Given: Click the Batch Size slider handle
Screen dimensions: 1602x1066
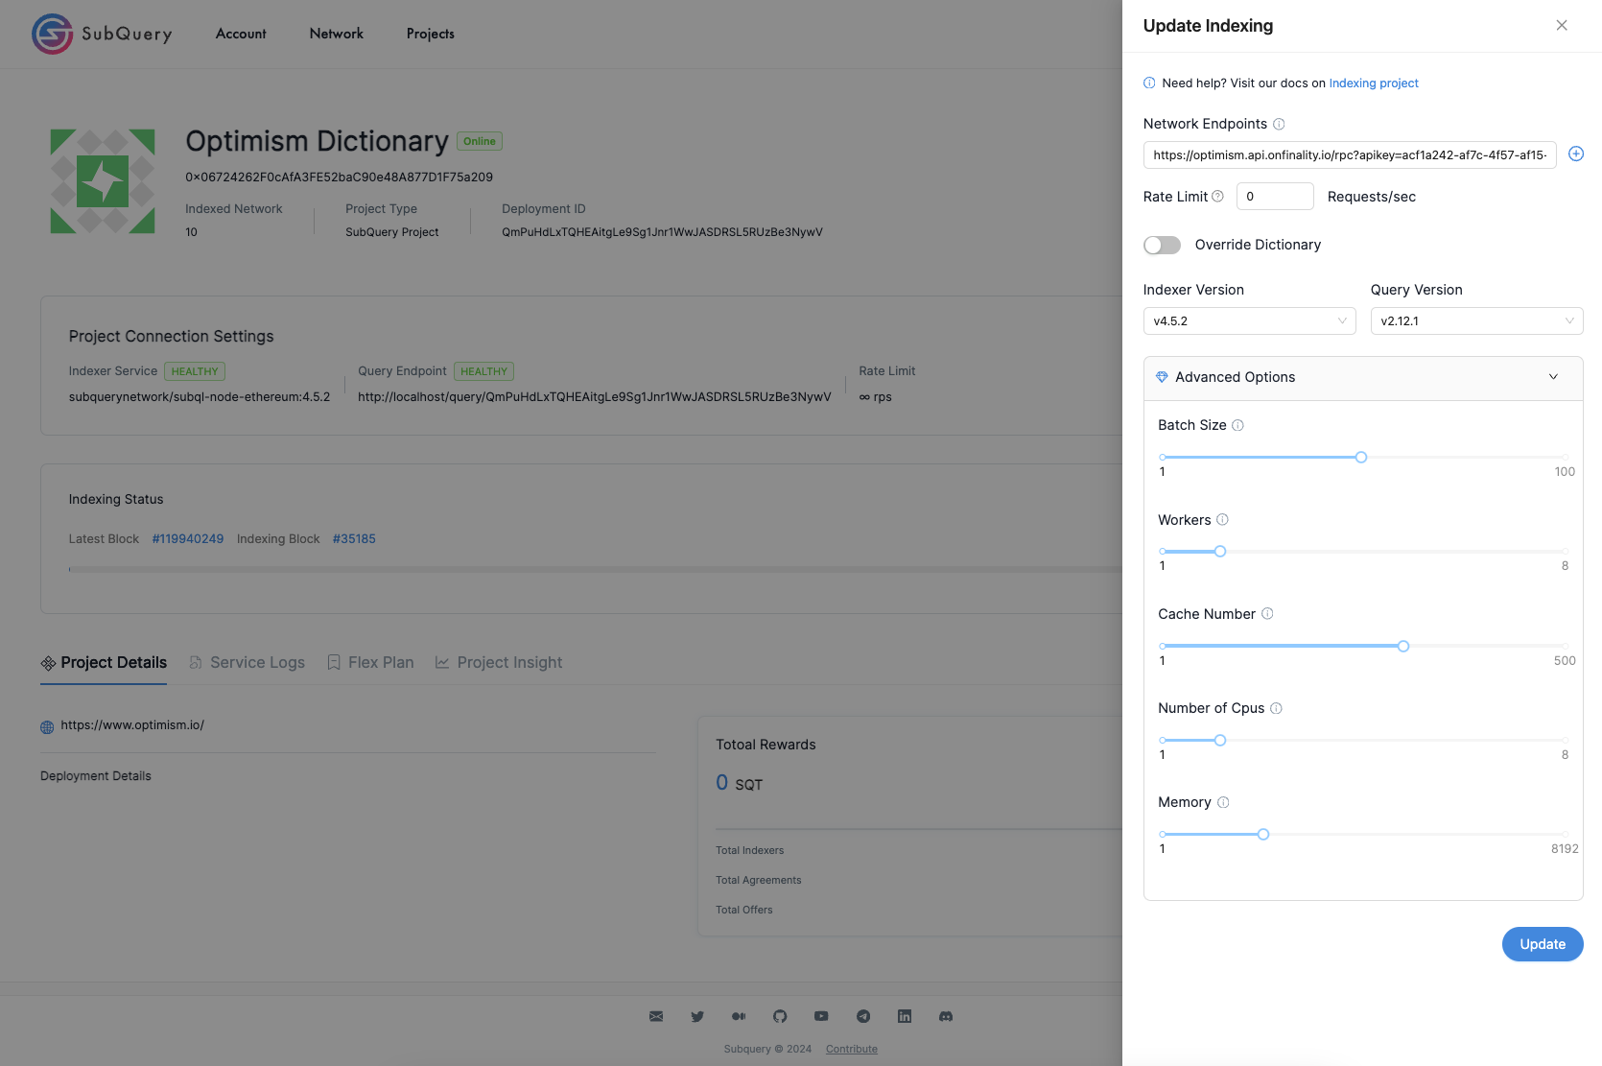Looking at the screenshot, I should pos(1360,457).
